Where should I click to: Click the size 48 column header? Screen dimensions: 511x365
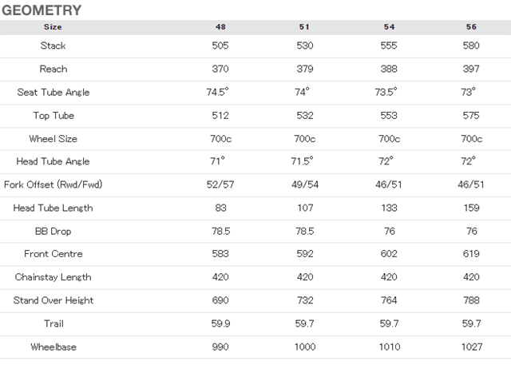(x=220, y=27)
